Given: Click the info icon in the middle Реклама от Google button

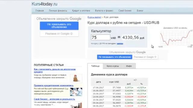Looking at the screenshot, I should [x=155, y=57].
